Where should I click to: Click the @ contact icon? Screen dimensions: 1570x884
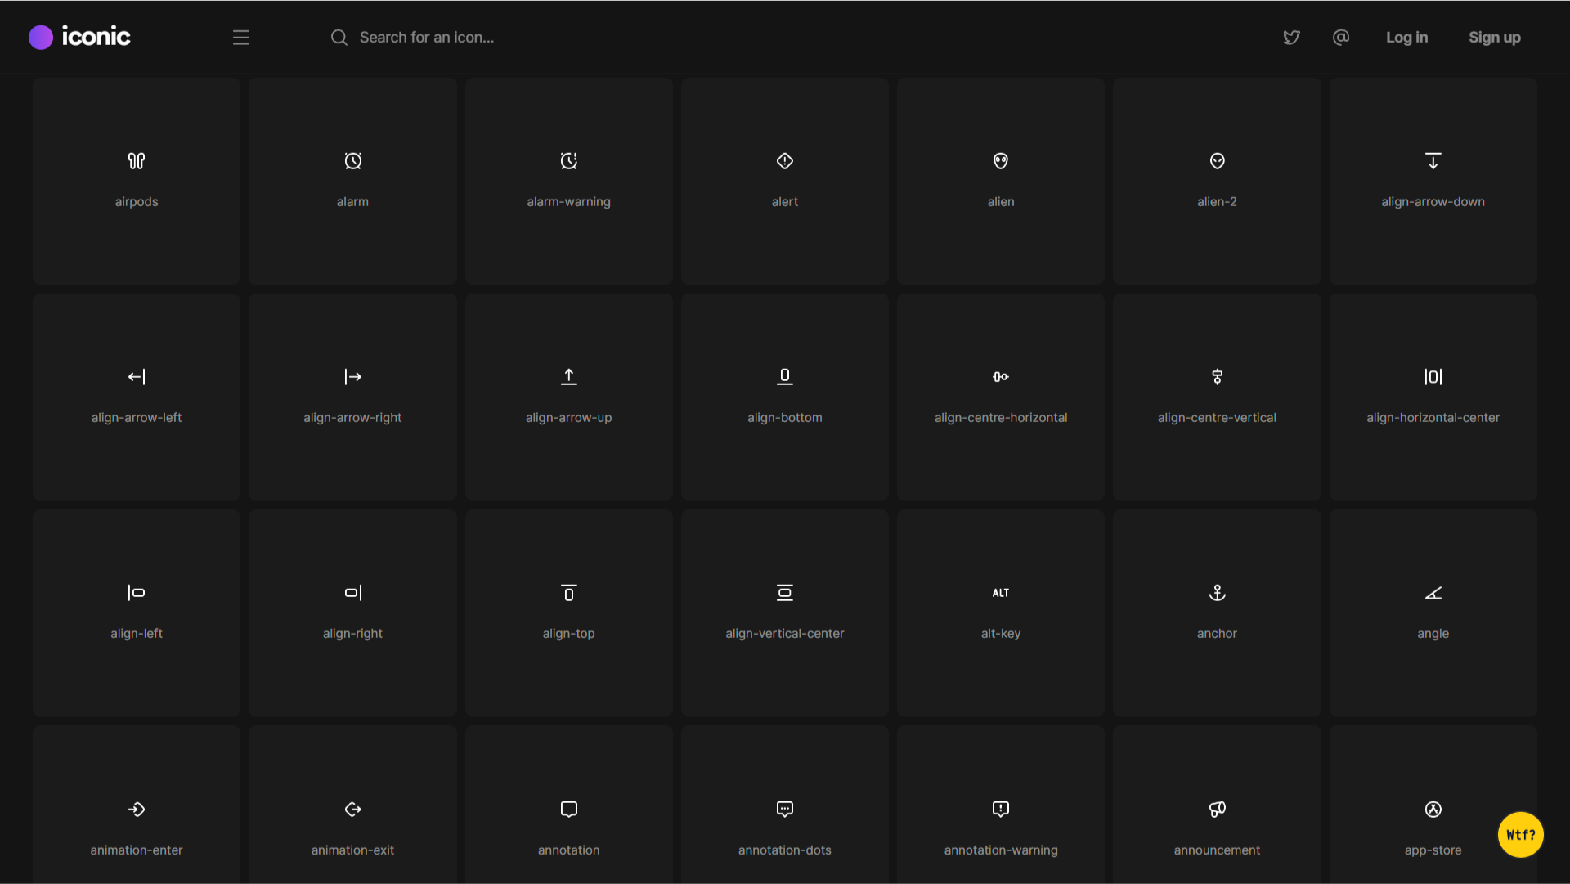pyautogui.click(x=1340, y=38)
